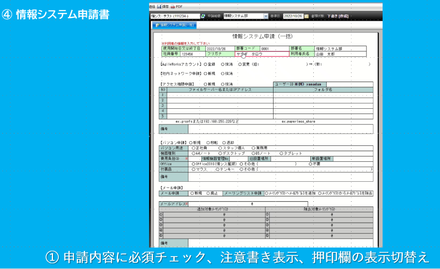Open the calendar icon next to 基準日

coord(307,16)
